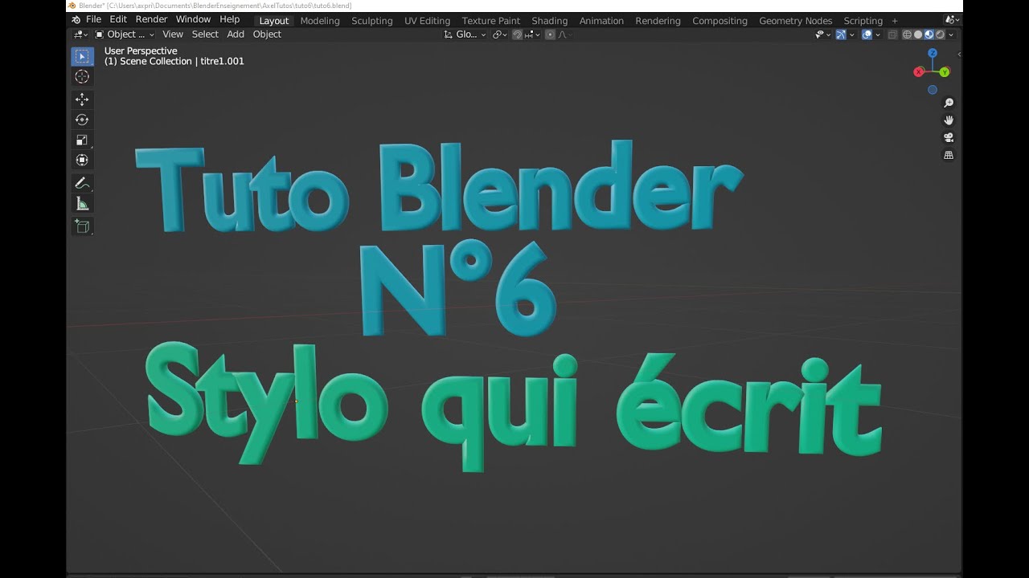Toggle snapping magnet icon
Viewport: 1029px width, 578px height.
tap(518, 35)
